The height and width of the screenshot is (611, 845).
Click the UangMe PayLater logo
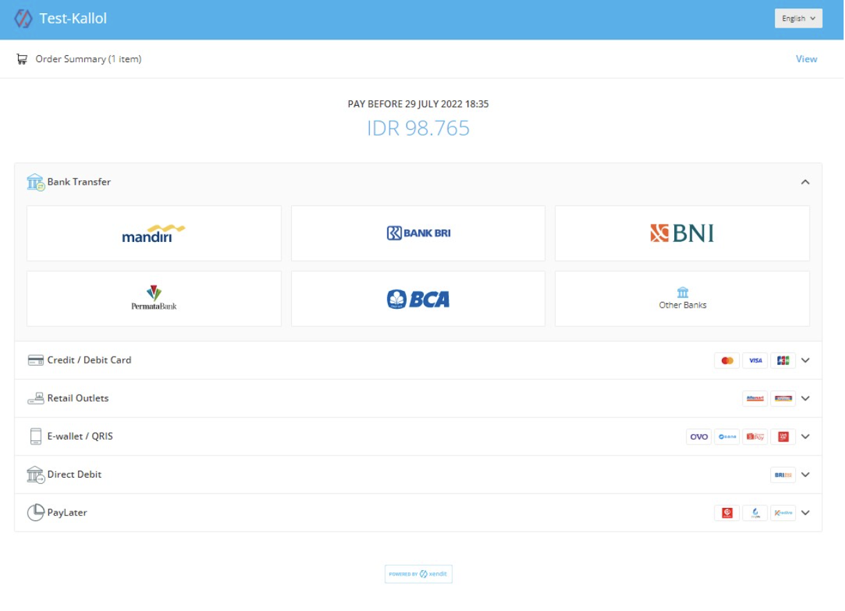click(755, 513)
